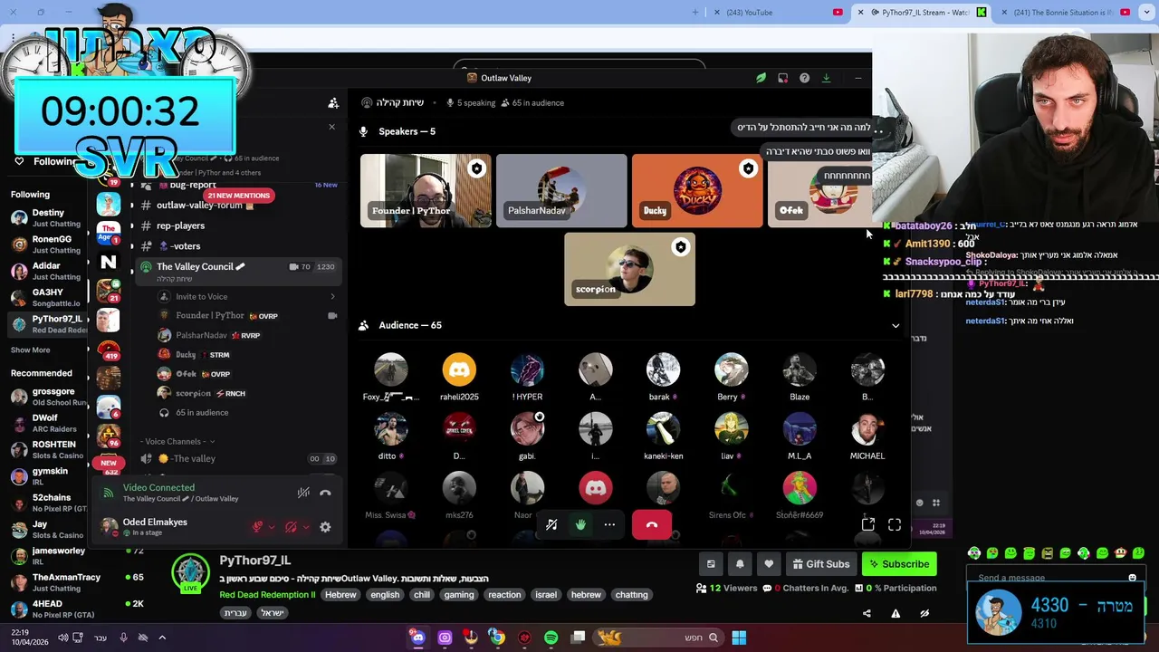Viewport: 1159px width, 652px height.
Task: Open the Discord inbox icon
Action: coord(782,78)
